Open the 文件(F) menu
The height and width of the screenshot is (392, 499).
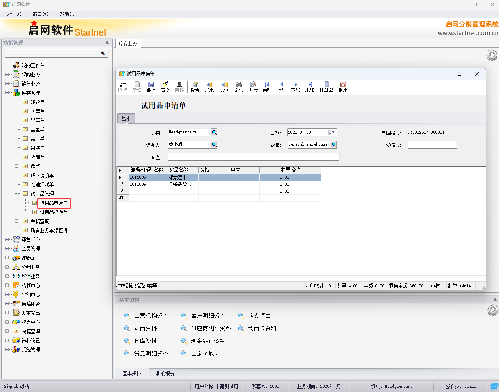pos(13,14)
